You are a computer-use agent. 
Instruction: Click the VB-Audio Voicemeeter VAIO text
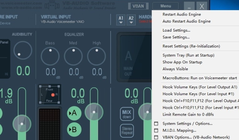coord(62,22)
